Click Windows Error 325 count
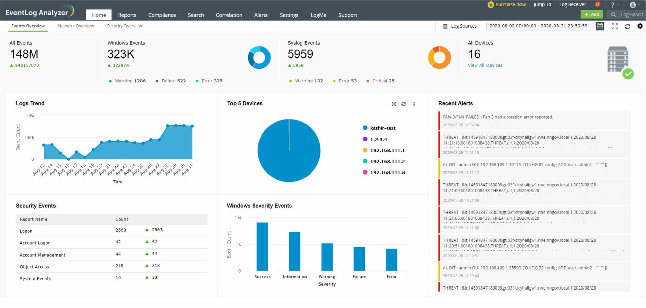 click(x=209, y=81)
